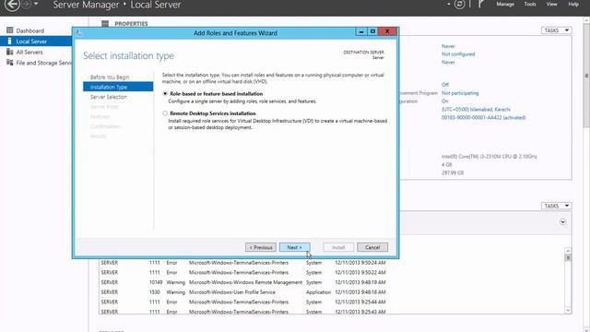Viewport: 590px width, 332px height.
Task: Click wizard title bar icon
Action: 79,33
